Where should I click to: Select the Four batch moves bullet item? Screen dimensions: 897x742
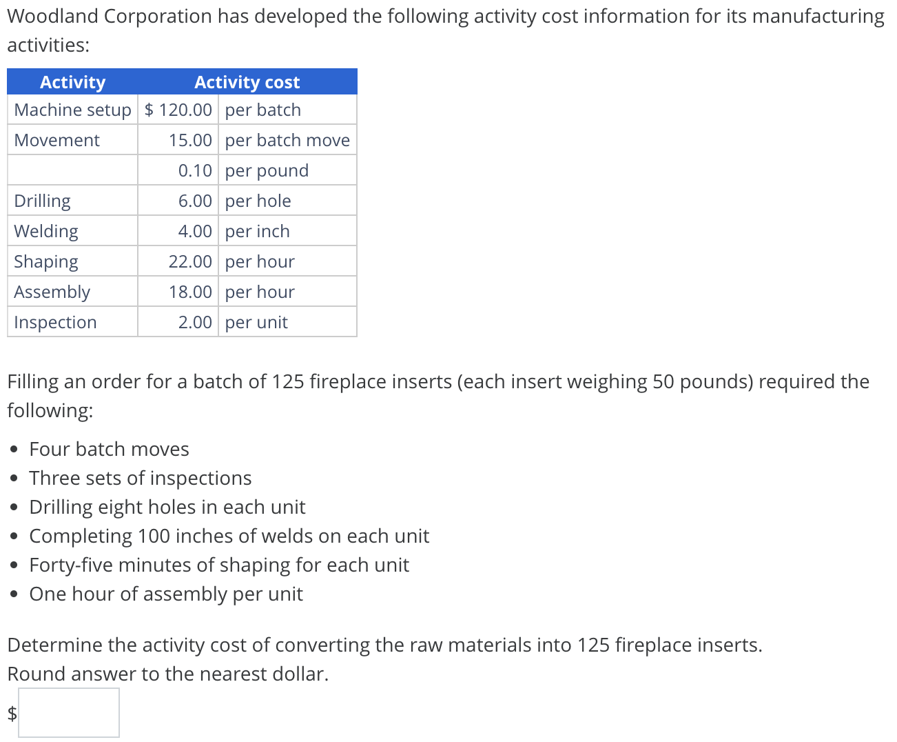109,448
